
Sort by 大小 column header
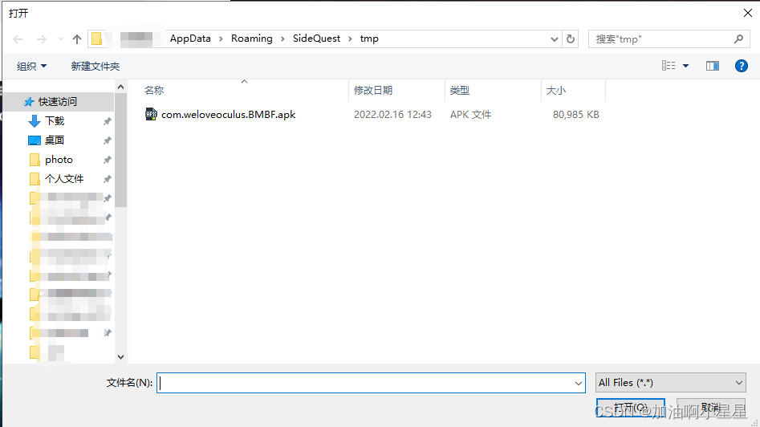pyautogui.click(x=556, y=90)
